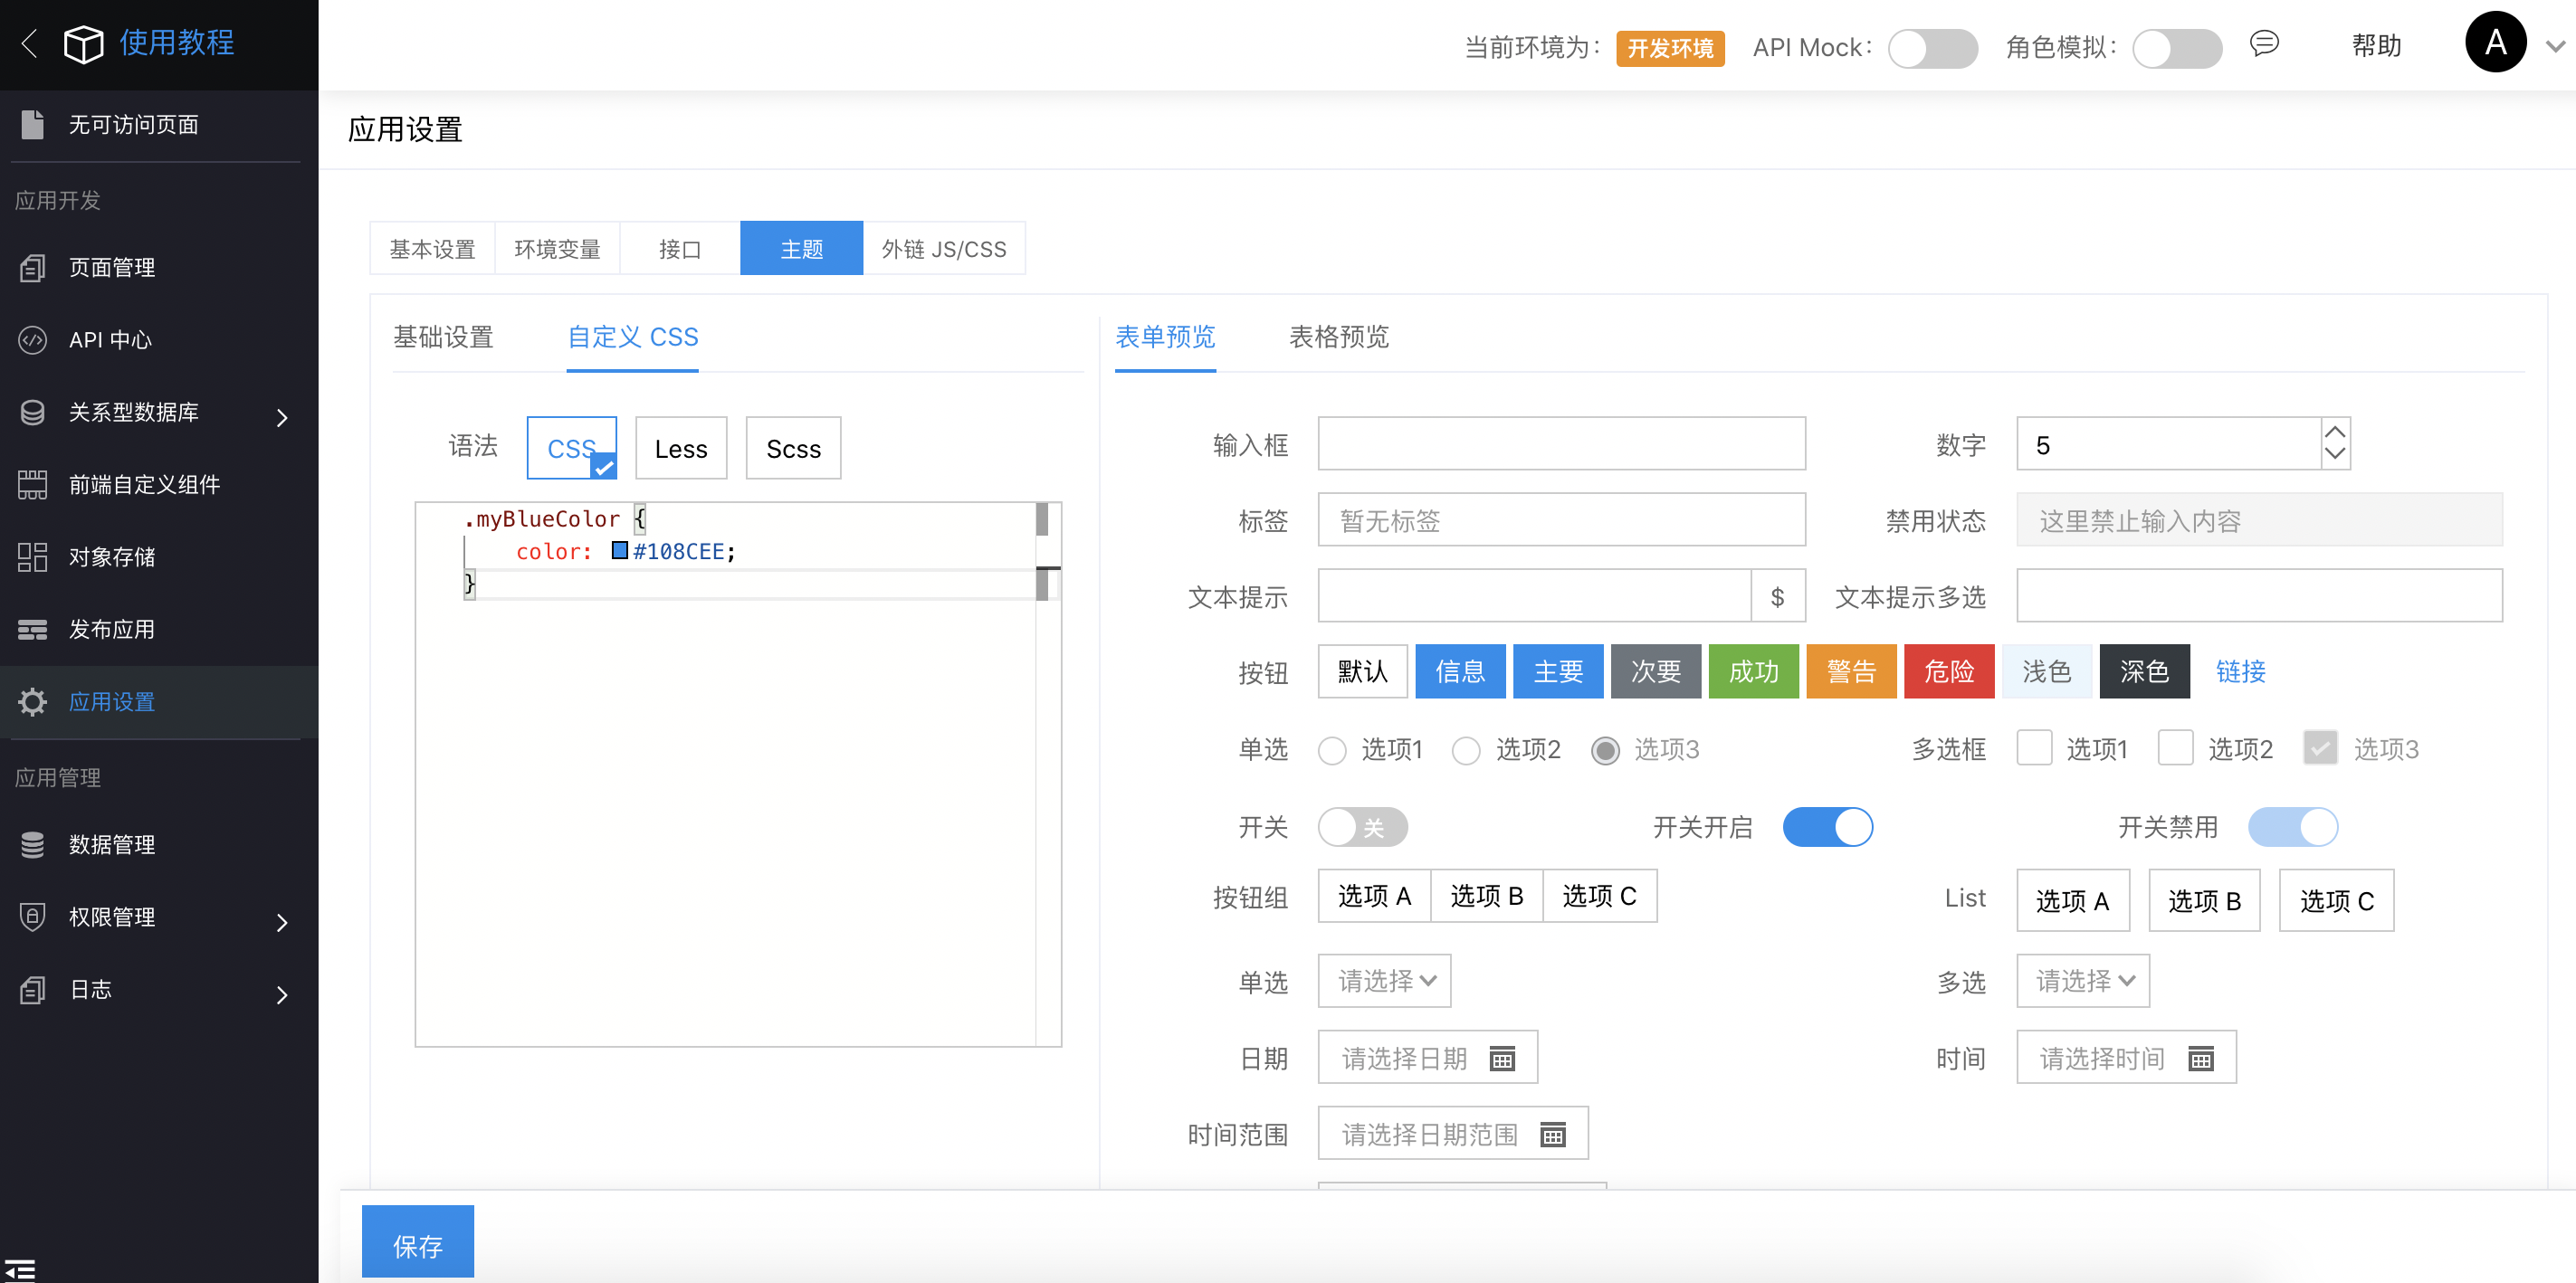Expand the 关系型数据库 submenu arrow
Viewport: 2576px width, 1283px height.
point(282,417)
